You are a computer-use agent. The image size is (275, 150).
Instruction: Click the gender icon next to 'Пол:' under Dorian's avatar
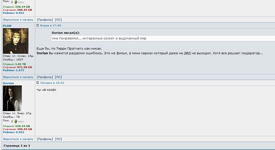12,121
